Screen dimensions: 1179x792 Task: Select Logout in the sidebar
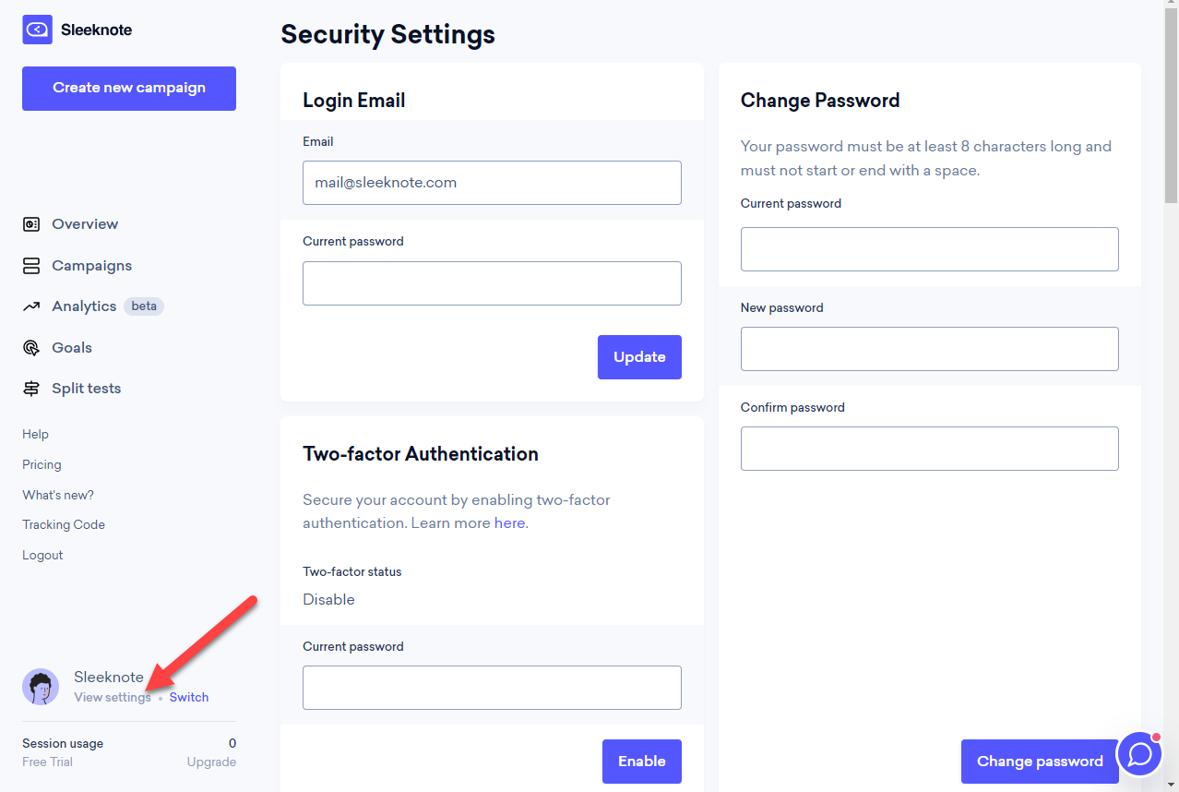[42, 556]
